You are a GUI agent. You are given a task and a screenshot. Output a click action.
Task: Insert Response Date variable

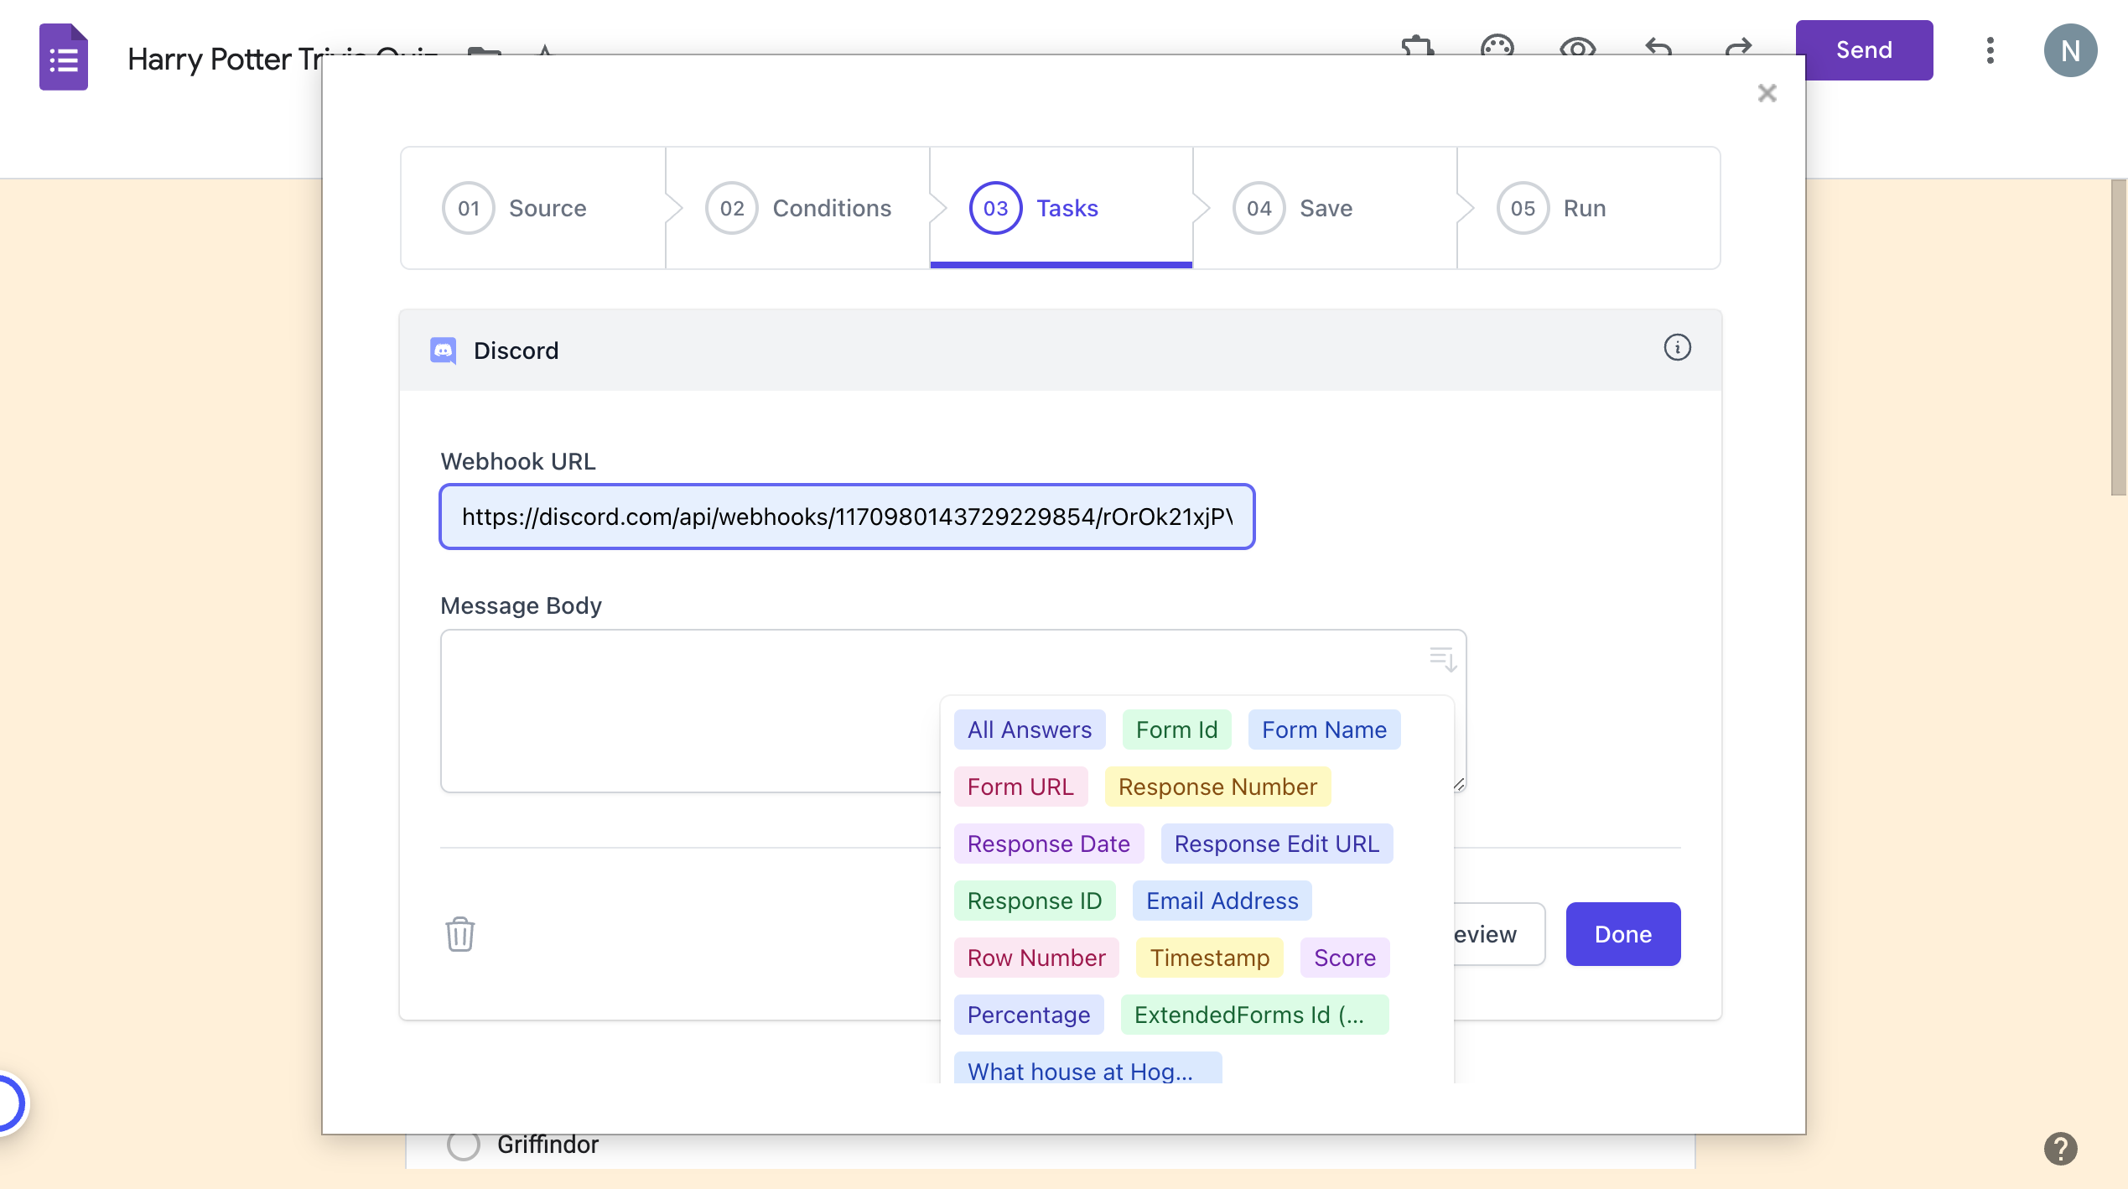[1049, 844]
